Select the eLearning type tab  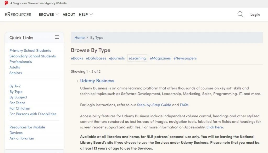137,58
